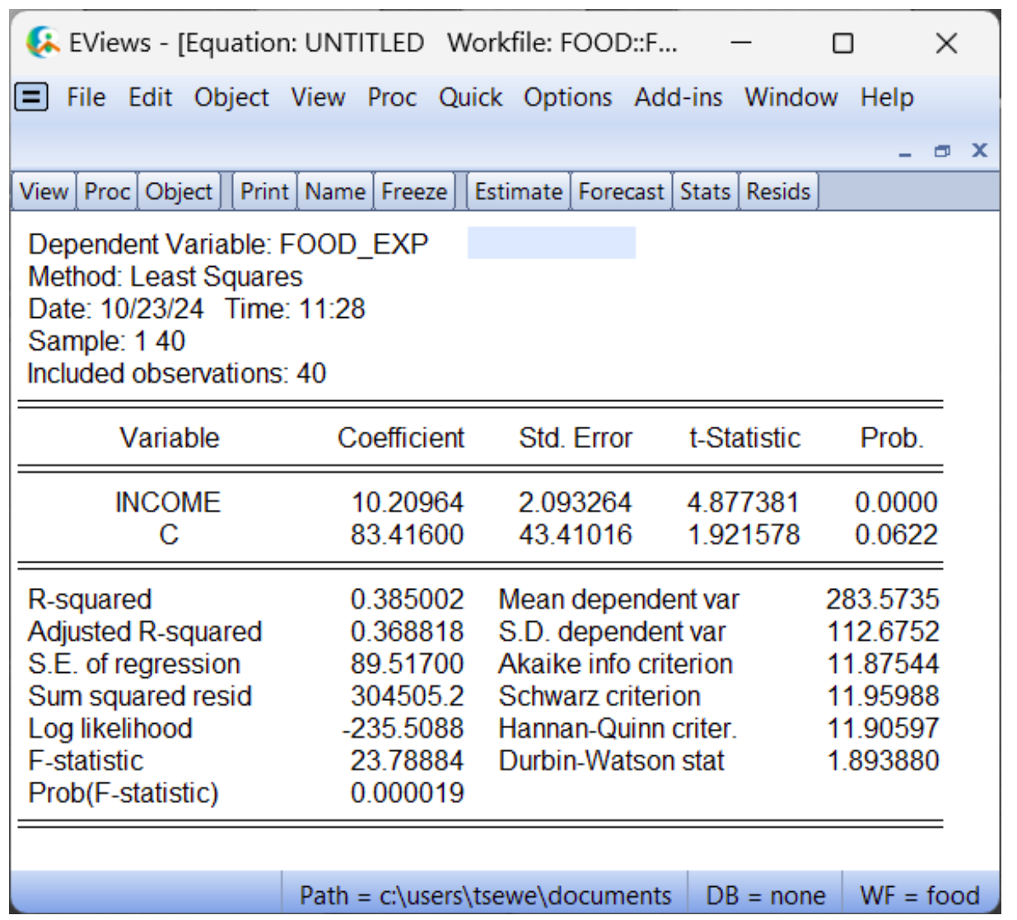1017x920 pixels.
Task: Restore the inner equation window
Action: click(x=942, y=151)
